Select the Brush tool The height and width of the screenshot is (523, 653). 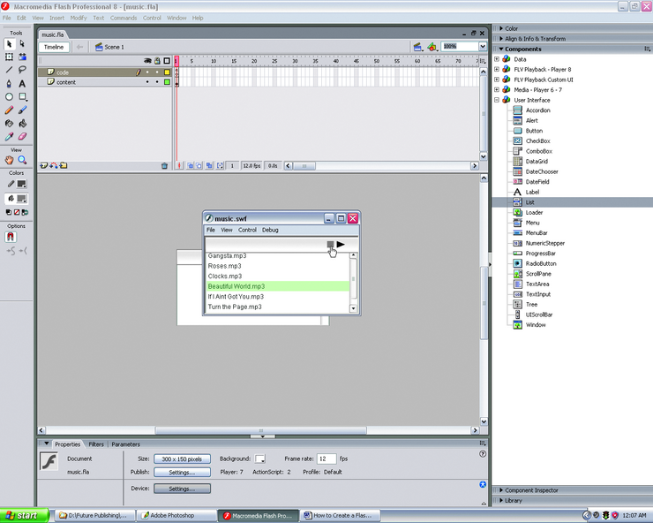[x=22, y=110]
